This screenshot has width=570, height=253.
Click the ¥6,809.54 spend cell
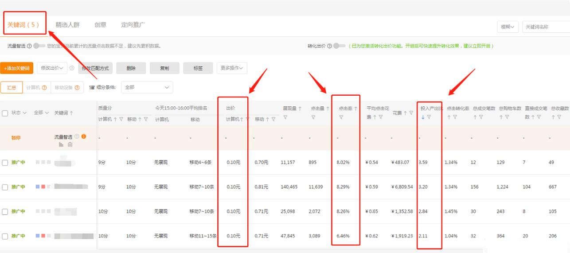[x=403, y=187]
